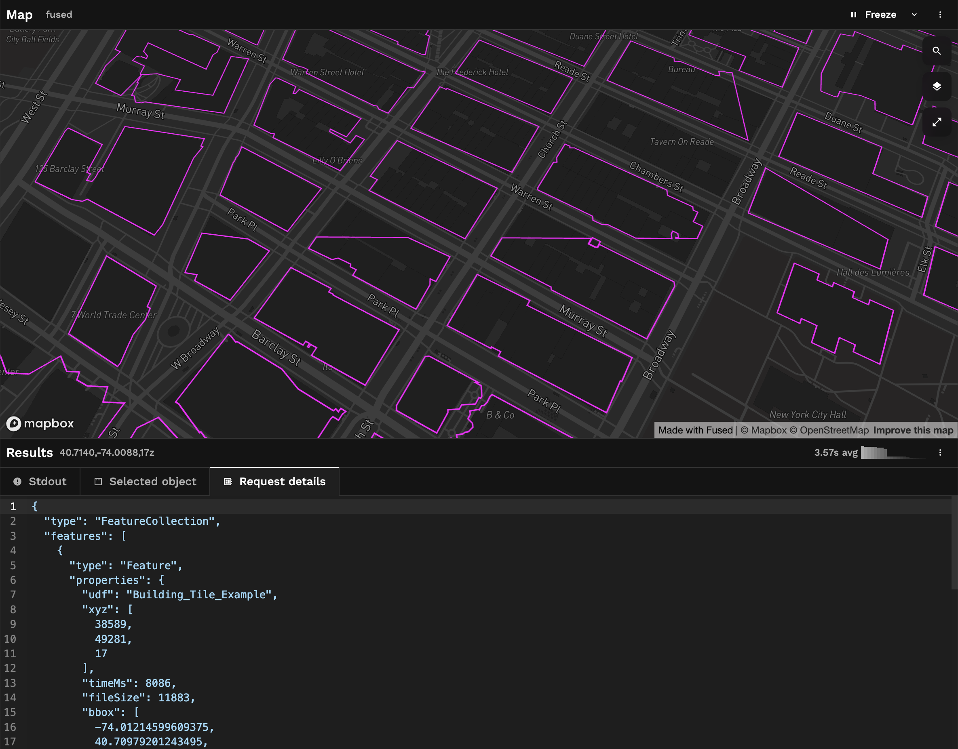This screenshot has width=958, height=749.
Task: Click the Lilly O'Briens map label
Action: click(x=337, y=160)
